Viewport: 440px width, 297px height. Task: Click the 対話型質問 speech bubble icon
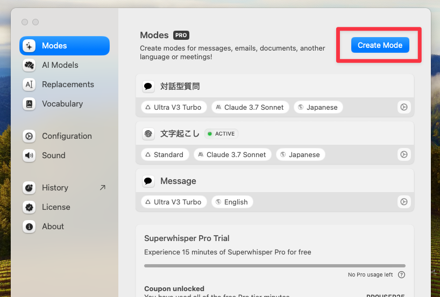[x=148, y=86]
